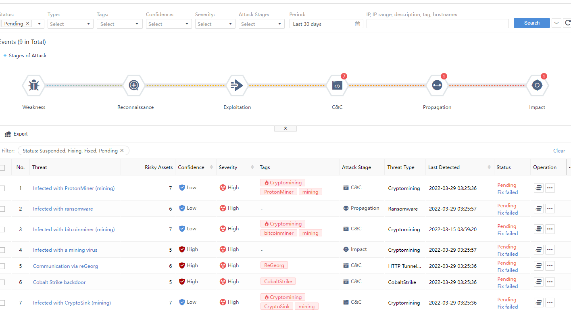Open the Communication via reGeorg link
Image resolution: width=571 pixels, height=311 pixels.
[65, 266]
